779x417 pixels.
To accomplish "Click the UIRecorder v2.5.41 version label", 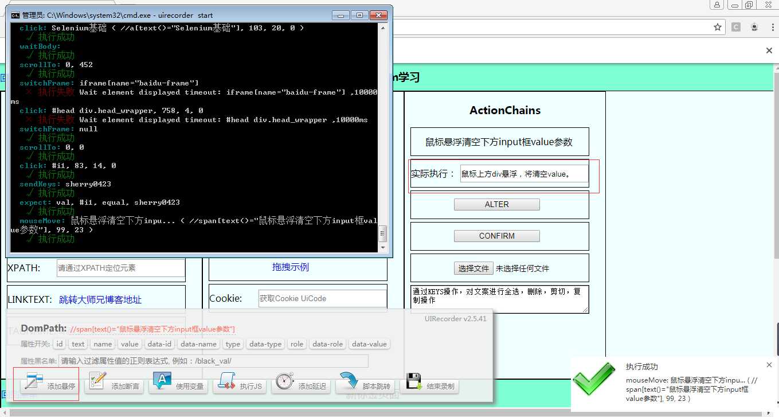I will pos(456,318).
